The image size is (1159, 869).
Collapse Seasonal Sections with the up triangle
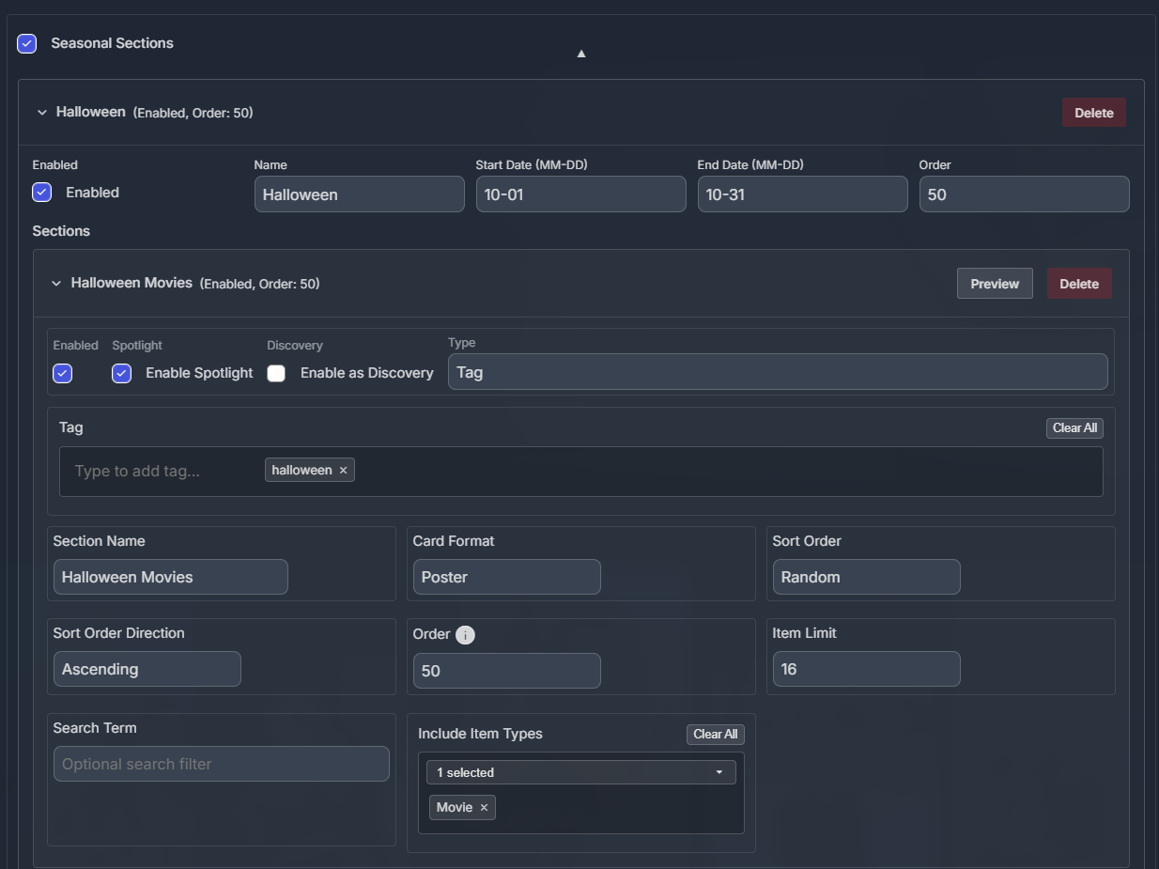point(581,54)
